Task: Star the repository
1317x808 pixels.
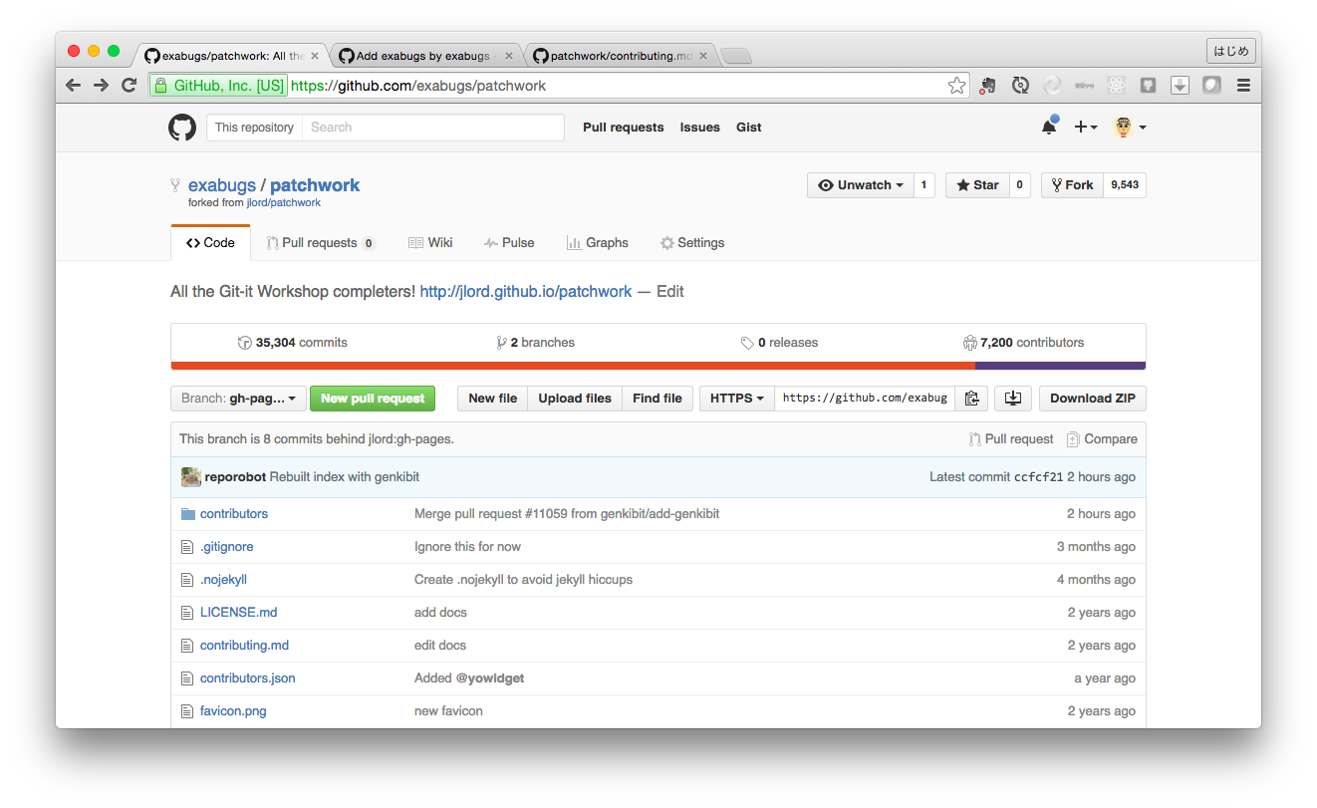Action: [977, 185]
